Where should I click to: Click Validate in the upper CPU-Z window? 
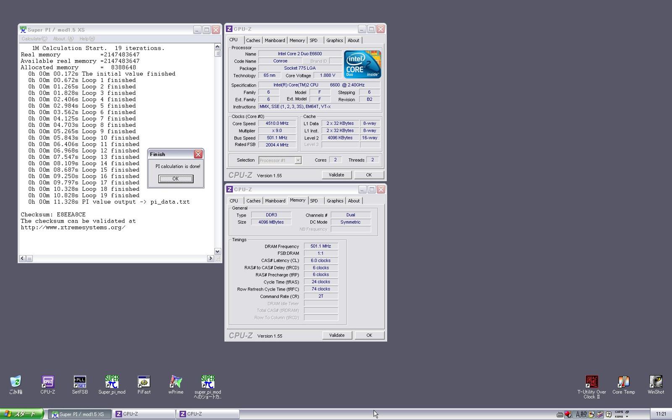[x=336, y=175]
